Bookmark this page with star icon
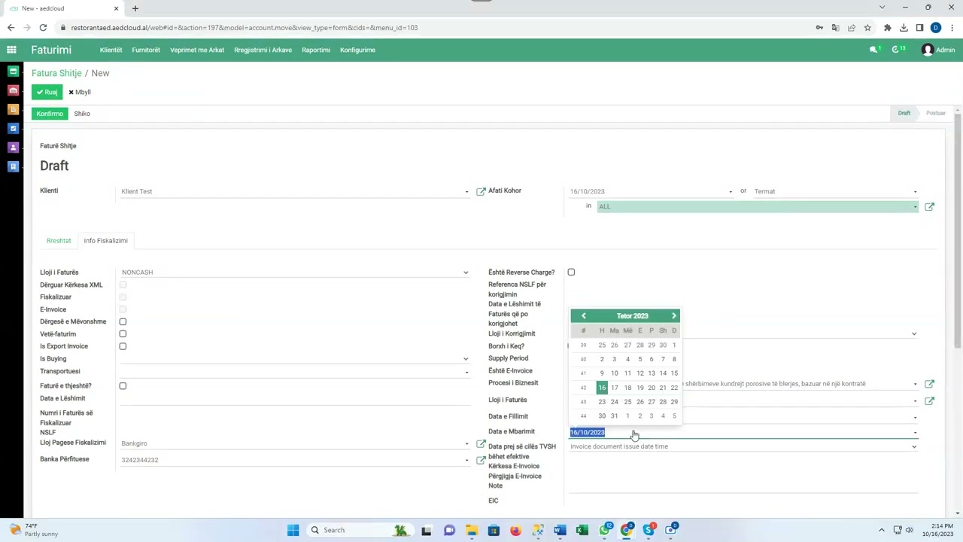The height and width of the screenshot is (542, 963). [x=867, y=28]
